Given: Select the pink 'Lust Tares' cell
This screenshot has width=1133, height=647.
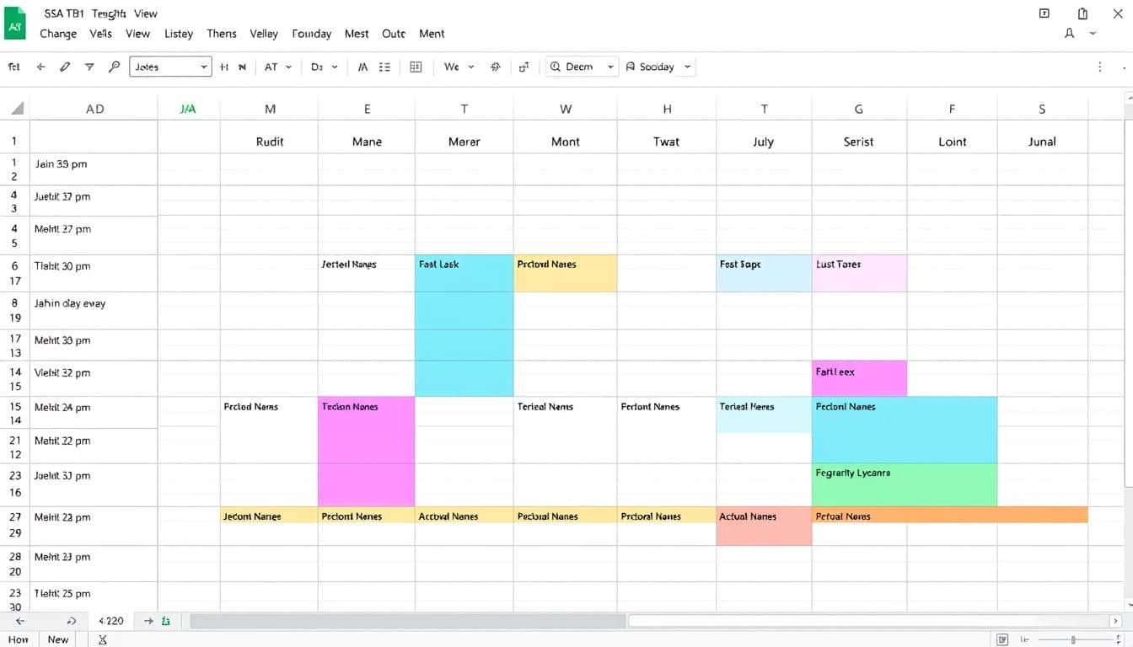Looking at the screenshot, I should click(x=859, y=273).
